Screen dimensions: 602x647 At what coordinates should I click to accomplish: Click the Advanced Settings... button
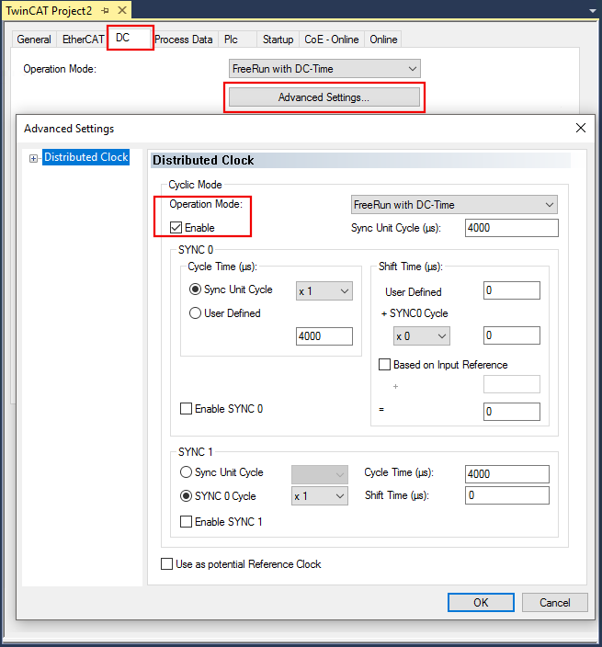[324, 97]
